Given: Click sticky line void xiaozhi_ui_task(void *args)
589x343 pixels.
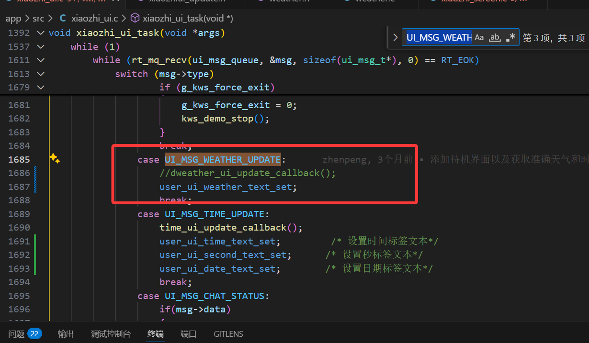Looking at the screenshot, I should pyautogui.click(x=137, y=33).
